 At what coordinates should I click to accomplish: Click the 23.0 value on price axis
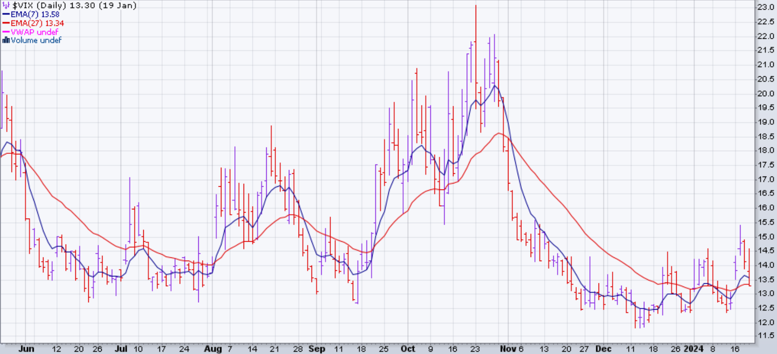(765, 7)
